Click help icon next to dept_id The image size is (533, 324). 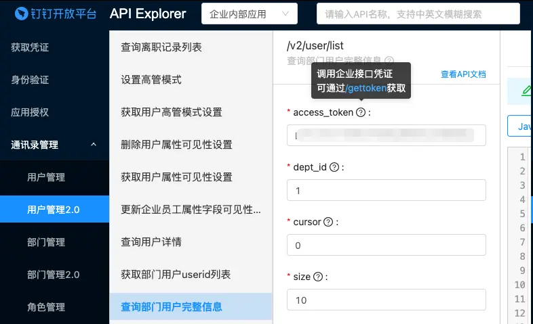(x=334, y=167)
